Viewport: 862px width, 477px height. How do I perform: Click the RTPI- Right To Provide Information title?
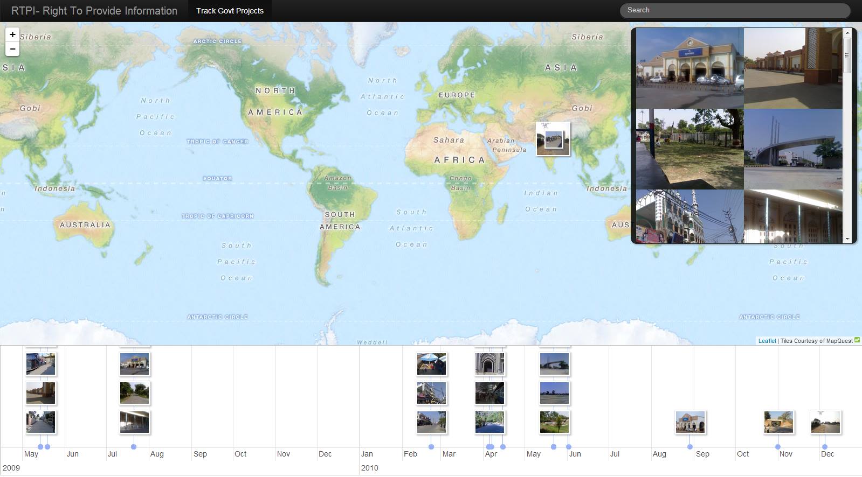(x=94, y=11)
